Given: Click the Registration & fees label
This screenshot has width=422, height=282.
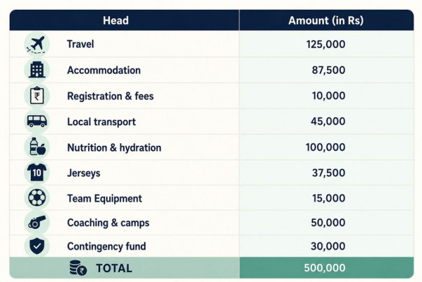Looking at the screenshot, I should [x=111, y=96].
